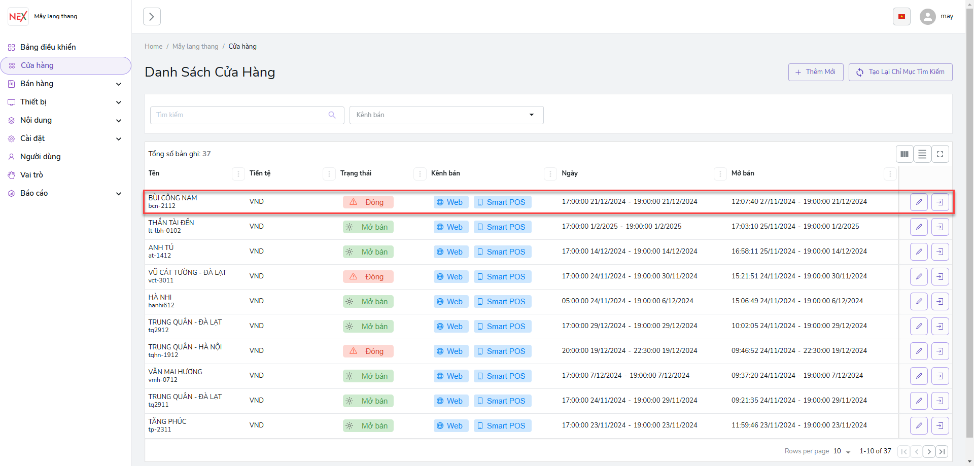The image size is (974, 466).
Task: Open Bảng điều khiển in sidebar
Action: coord(48,47)
